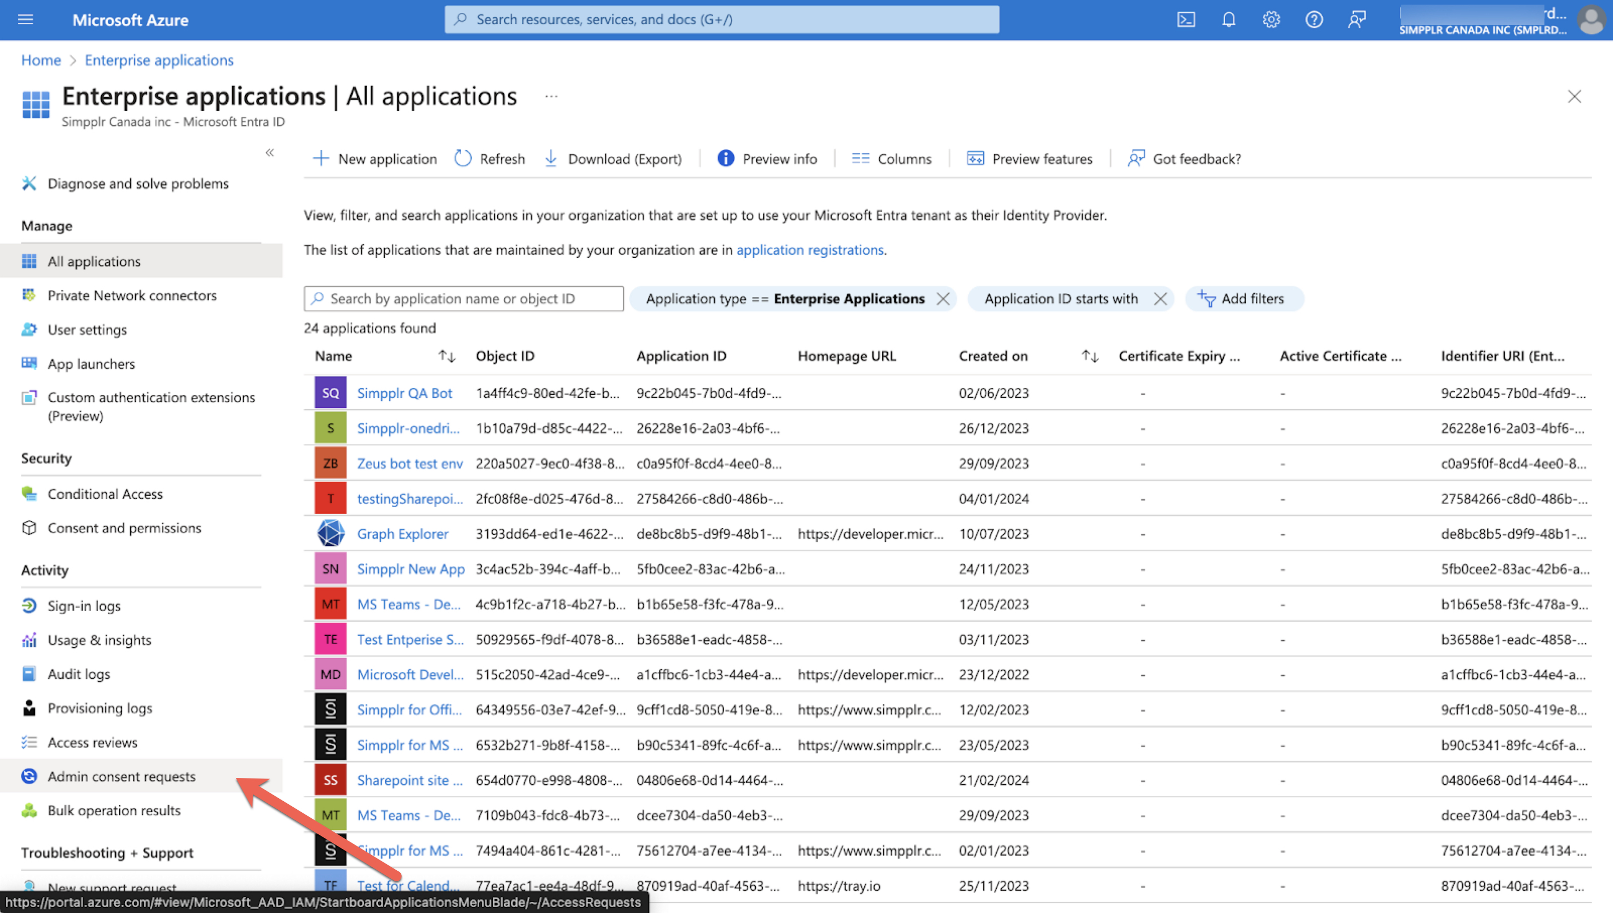Screen dimensions: 1613x913
Task: Open the portal hamburger menu
Action: [x=26, y=20]
